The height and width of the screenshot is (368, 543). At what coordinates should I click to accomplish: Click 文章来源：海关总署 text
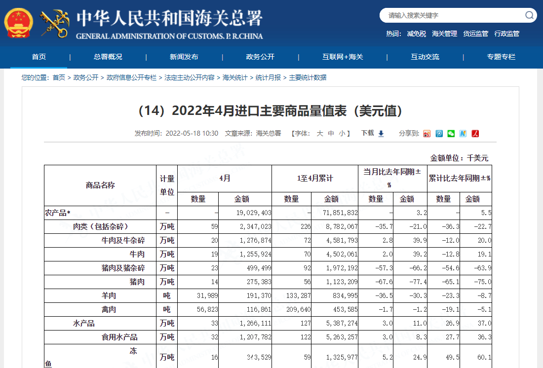click(253, 134)
